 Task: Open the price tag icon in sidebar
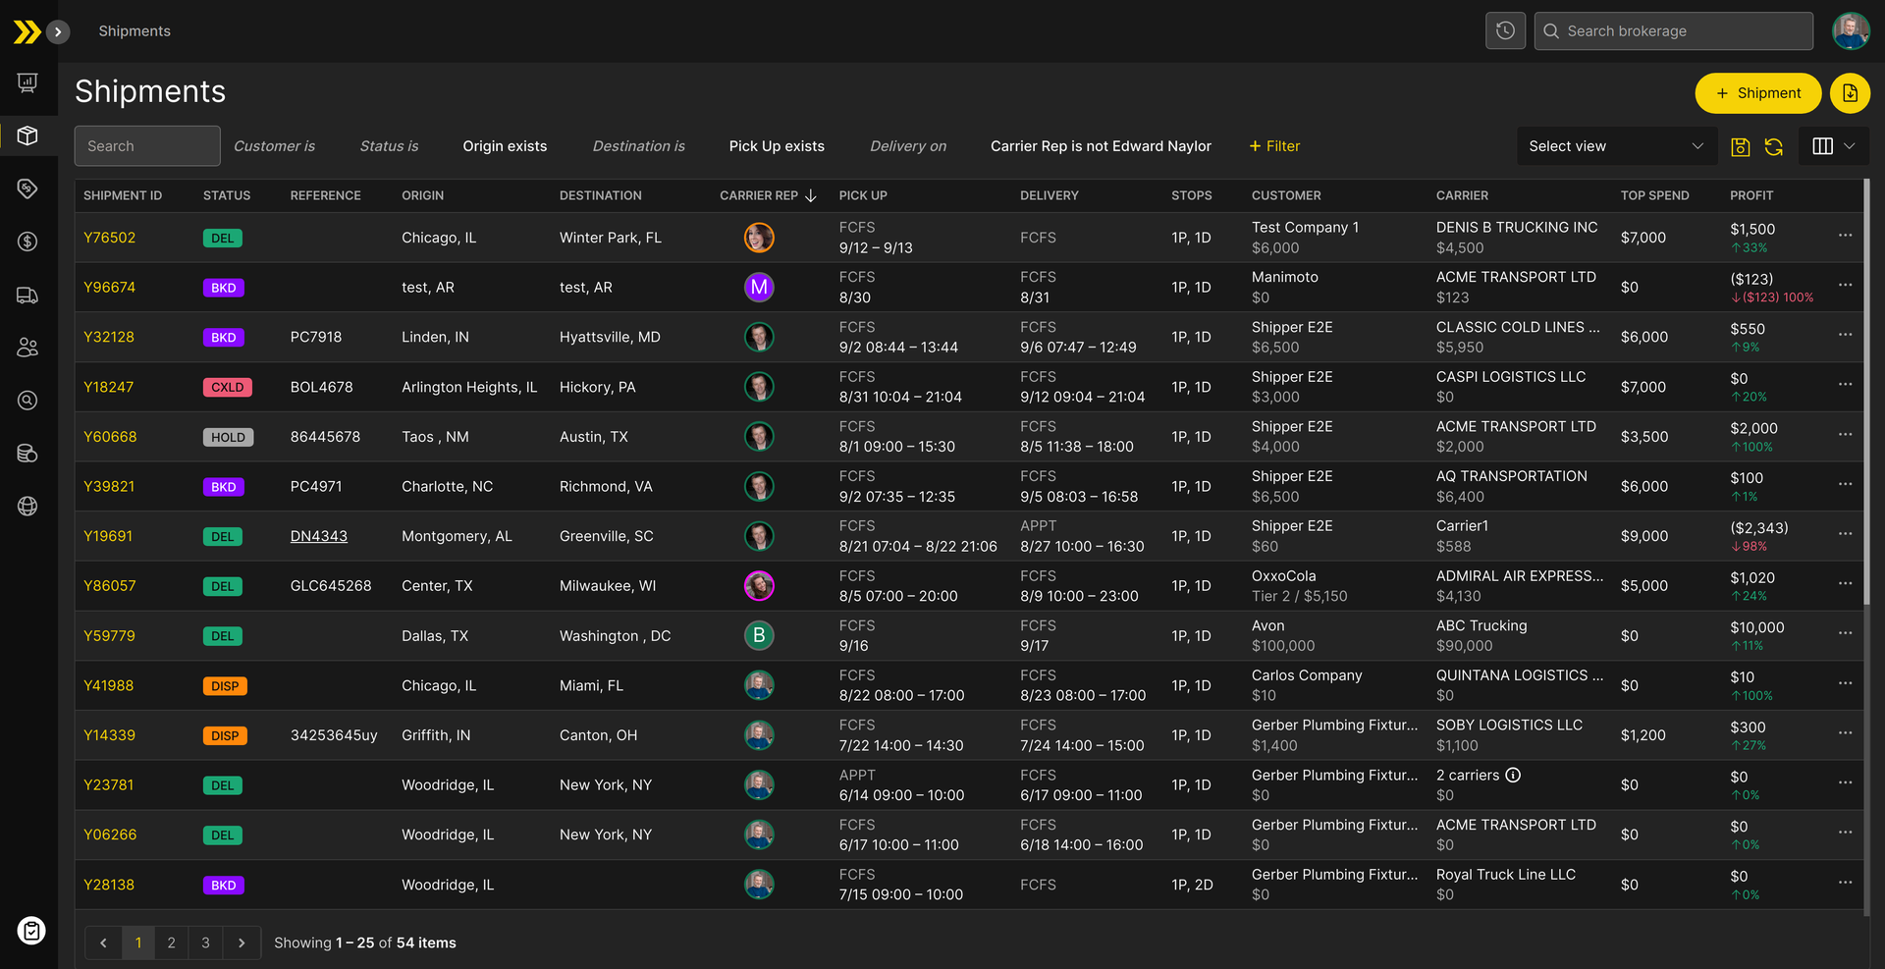point(27,188)
